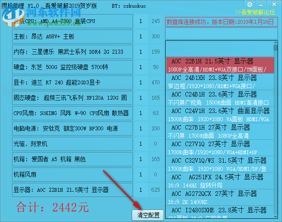Click the quantity field of the 机箱 A5 row
This screenshot has width=282, height=222.
tap(141, 159)
